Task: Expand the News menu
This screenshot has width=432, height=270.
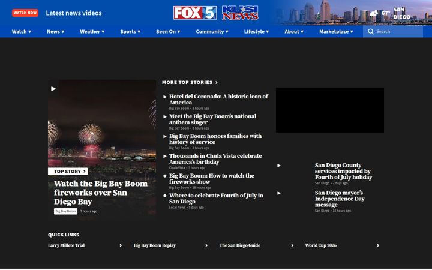Action: pos(55,31)
